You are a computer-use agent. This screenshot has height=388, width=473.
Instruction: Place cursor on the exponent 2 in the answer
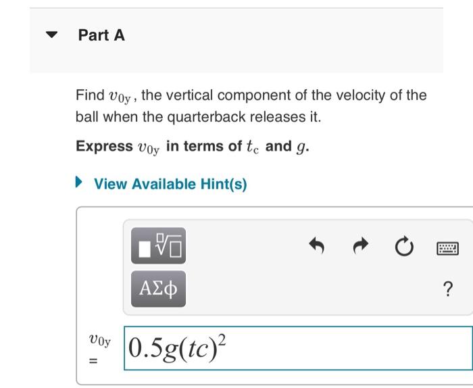click(x=222, y=340)
